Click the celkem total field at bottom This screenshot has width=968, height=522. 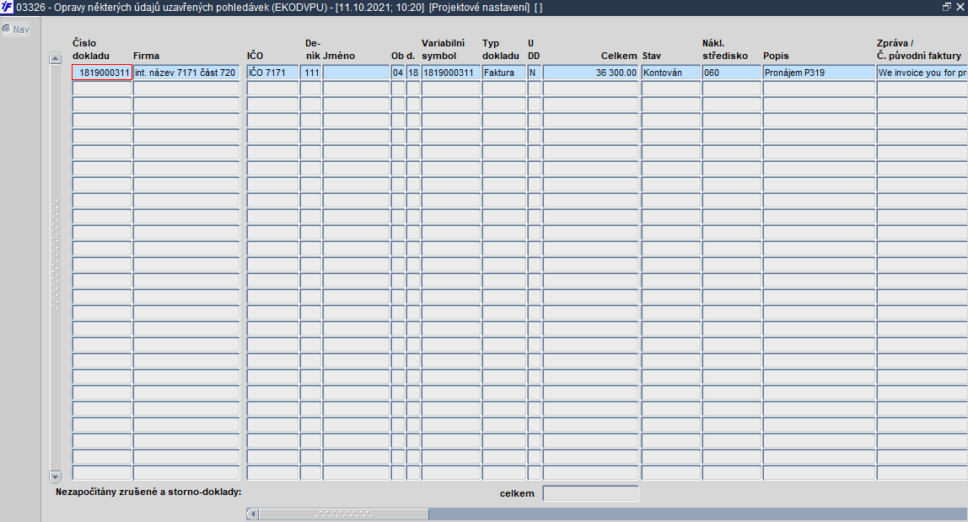590,493
